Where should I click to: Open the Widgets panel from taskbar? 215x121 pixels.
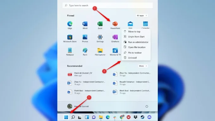coord(87,117)
